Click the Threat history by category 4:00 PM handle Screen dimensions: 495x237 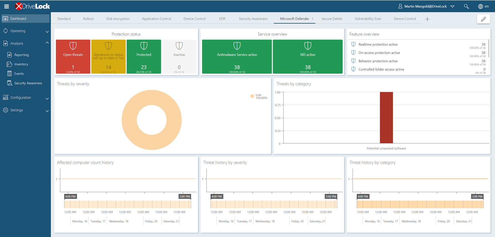363,197
